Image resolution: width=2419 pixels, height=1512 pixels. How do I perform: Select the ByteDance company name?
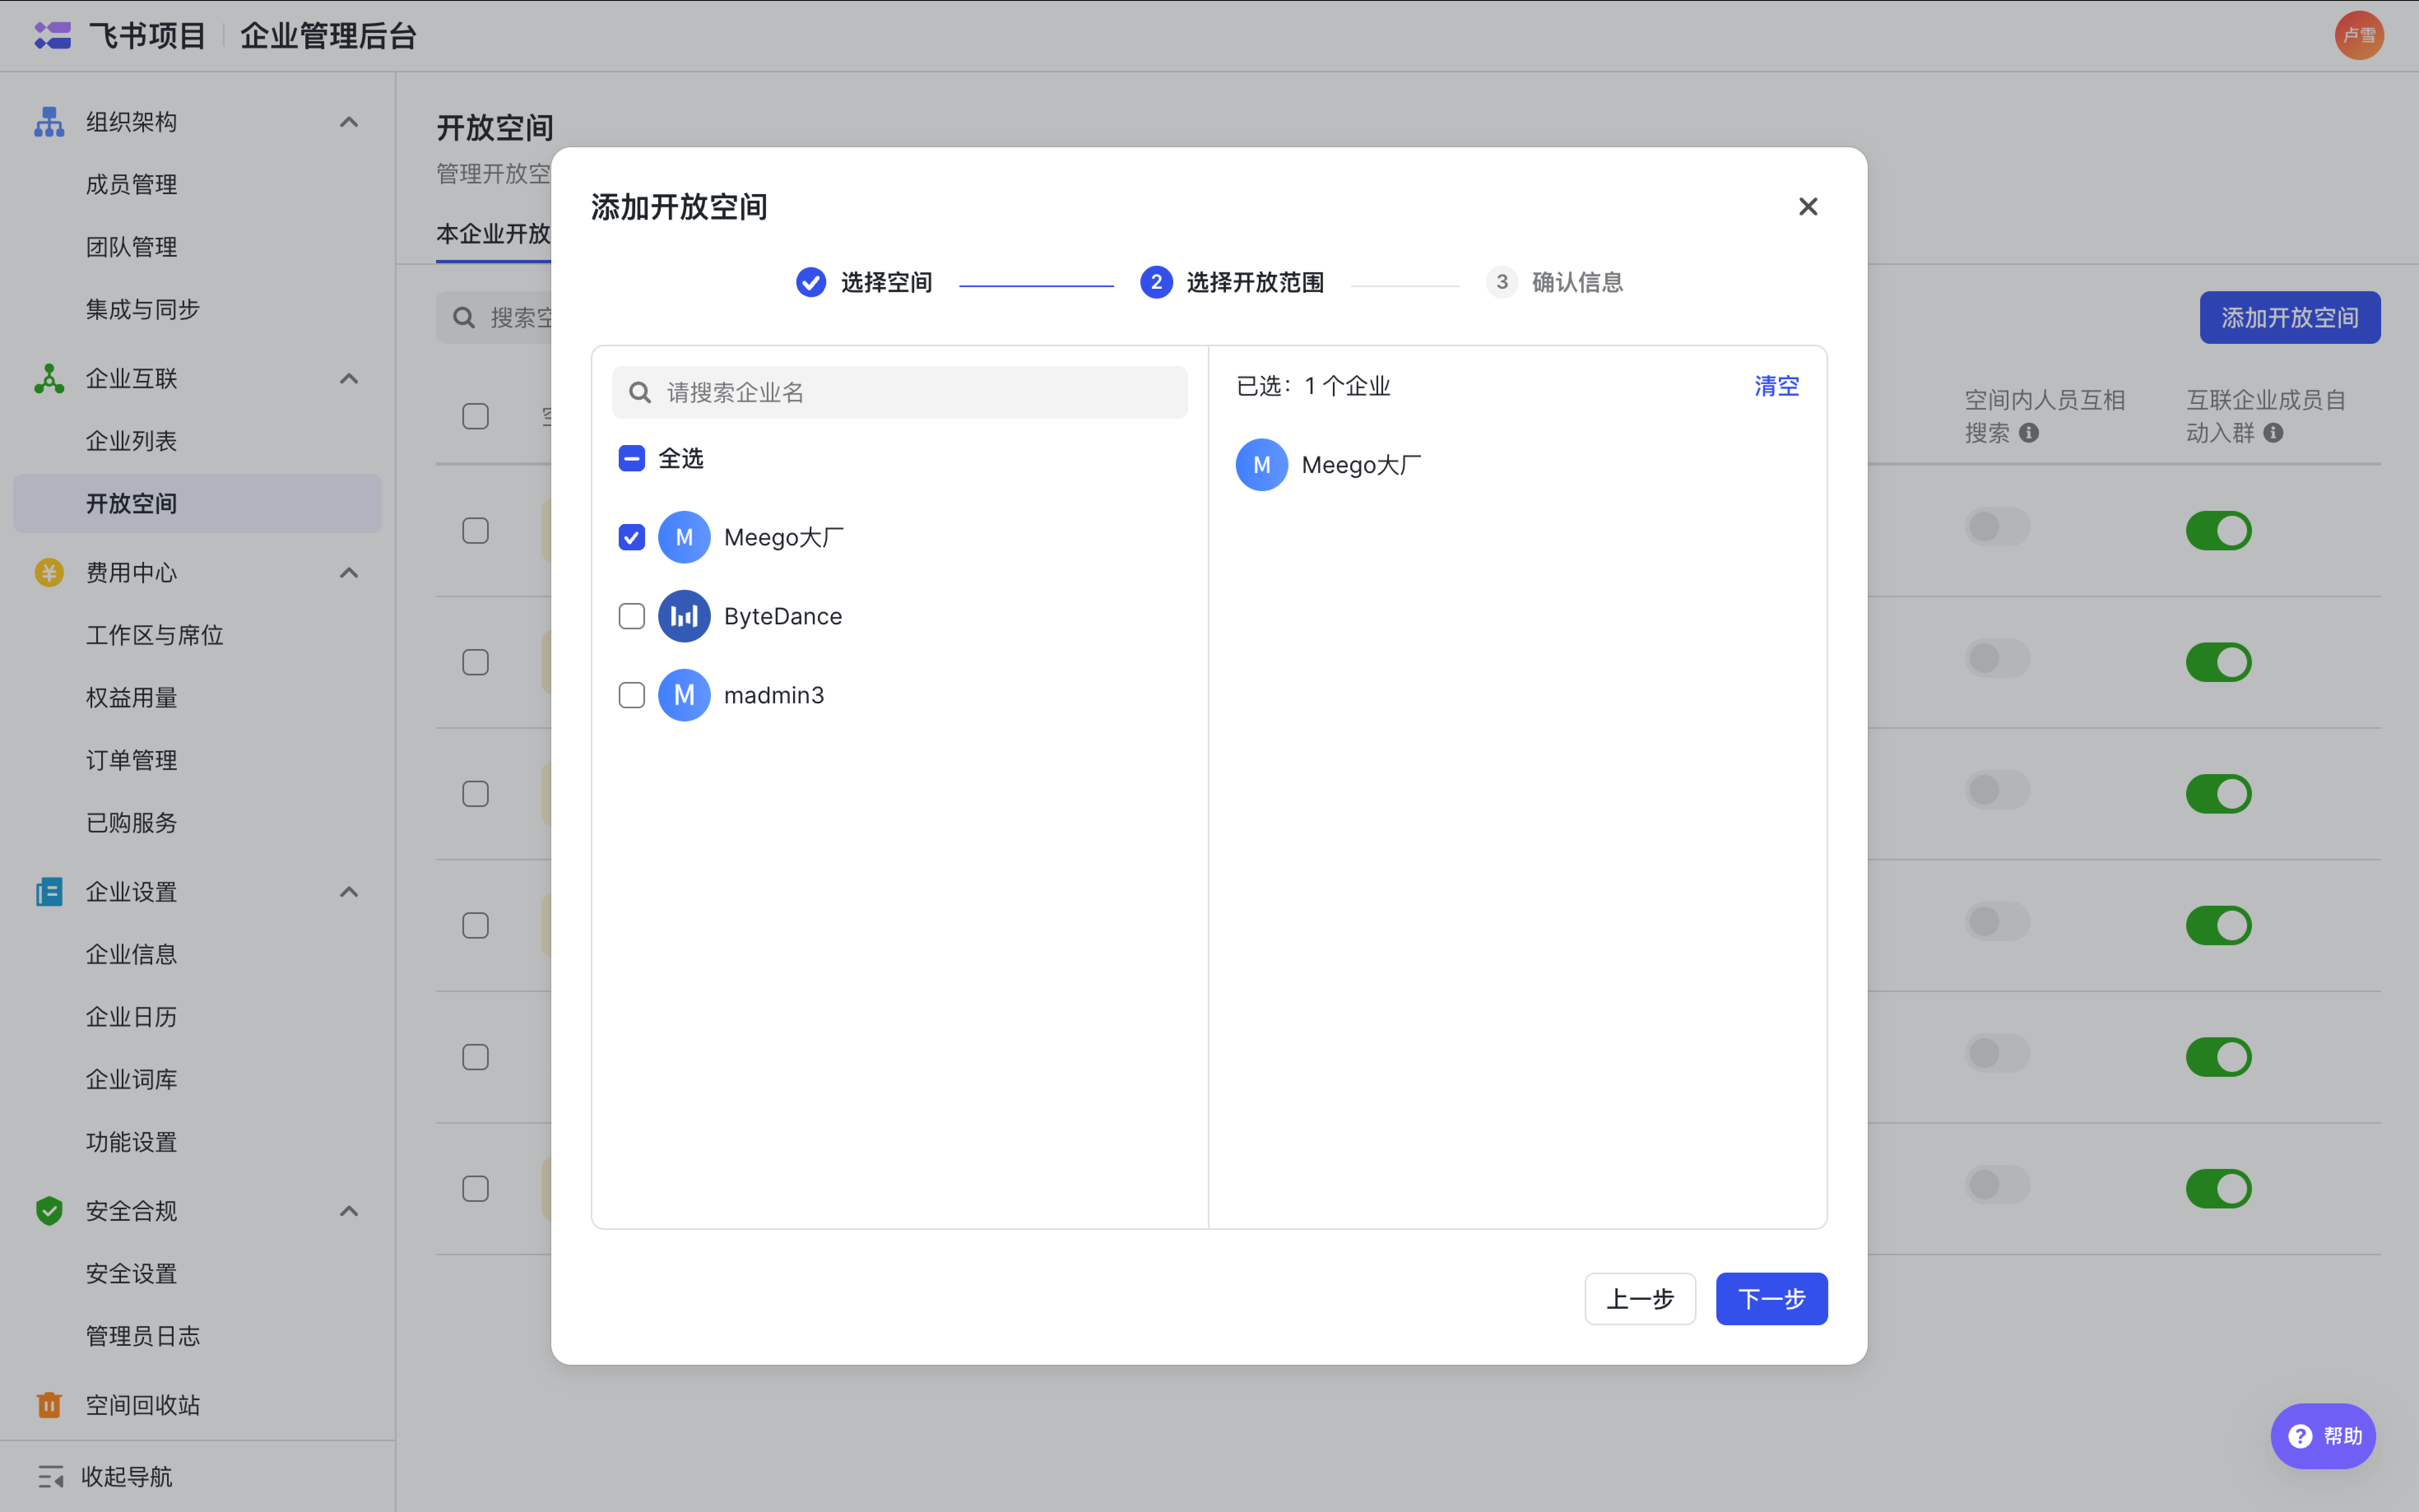coord(782,616)
